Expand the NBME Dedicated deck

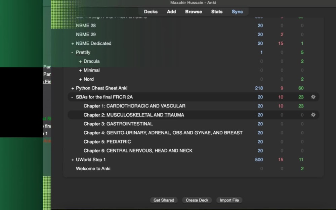[x=73, y=44]
